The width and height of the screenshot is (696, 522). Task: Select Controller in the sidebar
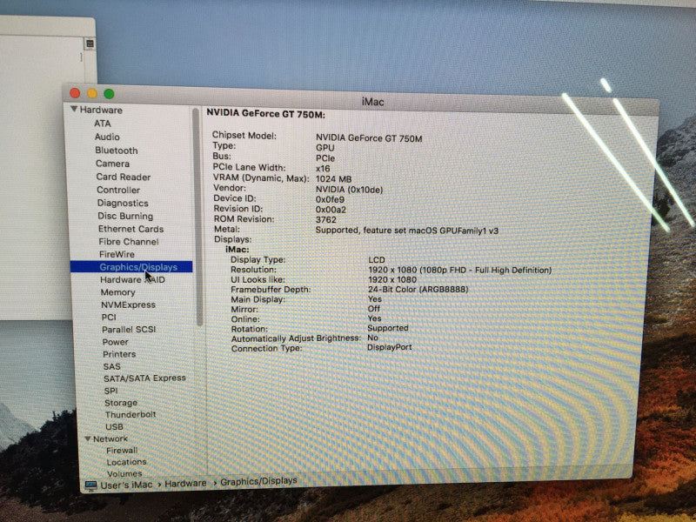click(x=118, y=190)
